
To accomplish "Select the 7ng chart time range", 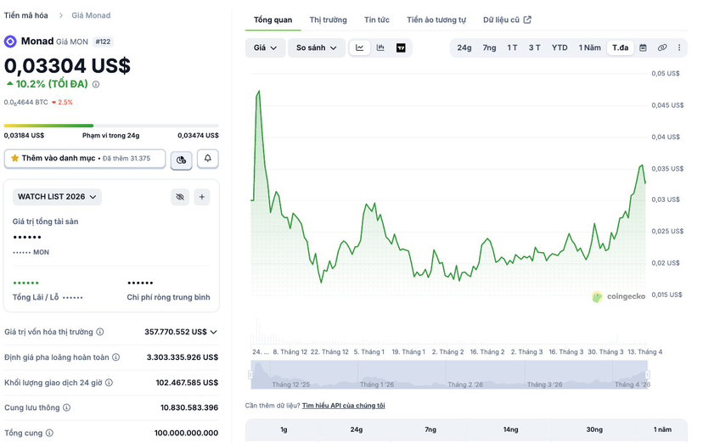I will click(489, 48).
